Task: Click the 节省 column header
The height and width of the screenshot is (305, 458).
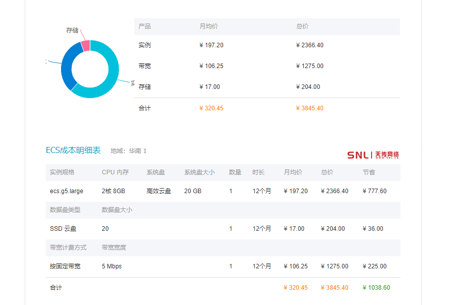Action: coord(368,172)
